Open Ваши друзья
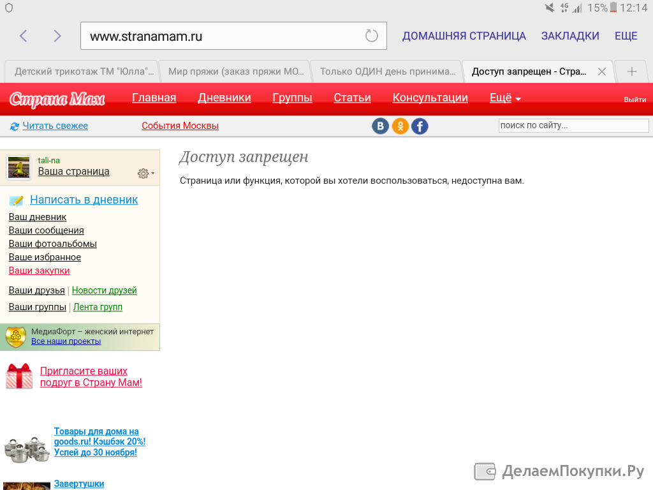 click(x=36, y=290)
